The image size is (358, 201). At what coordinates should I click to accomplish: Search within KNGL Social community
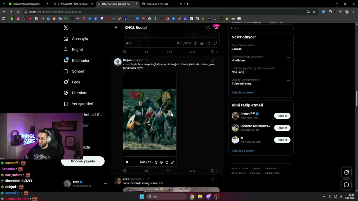(208, 27)
